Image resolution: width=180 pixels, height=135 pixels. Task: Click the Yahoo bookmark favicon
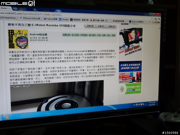click(x=45, y=19)
